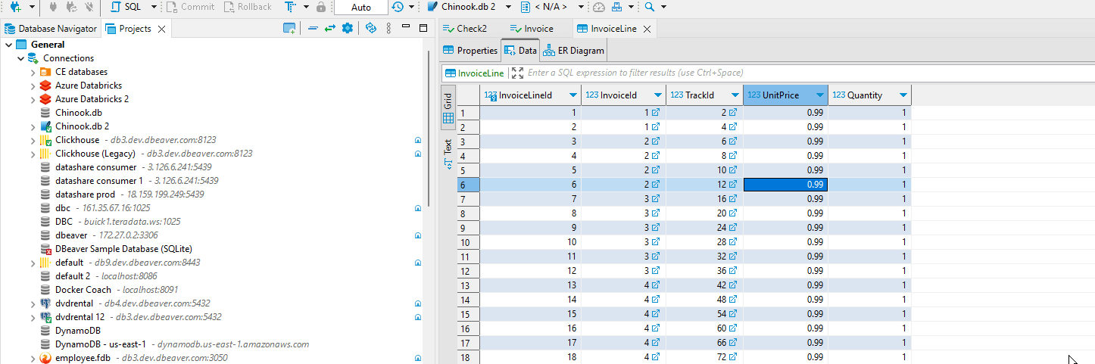The image size is (1095, 364).
Task: Click the create new connection panel icon
Action: click(x=289, y=28)
